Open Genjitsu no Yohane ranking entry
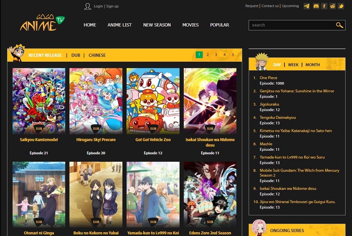The image size is (352, 236). pos(297,91)
